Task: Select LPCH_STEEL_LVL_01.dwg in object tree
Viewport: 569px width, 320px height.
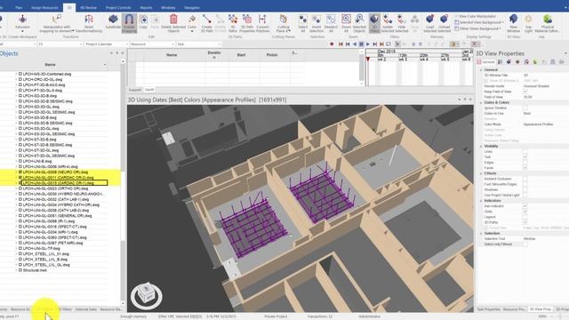Action: coord(45,254)
